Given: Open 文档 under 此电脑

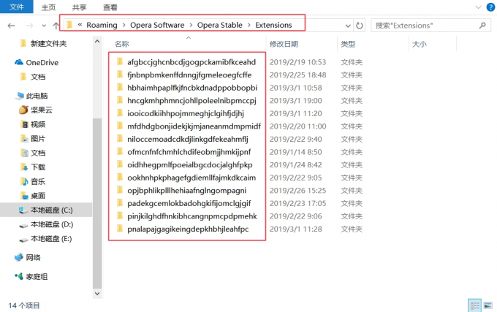Looking at the screenshot, I should 33,153.
